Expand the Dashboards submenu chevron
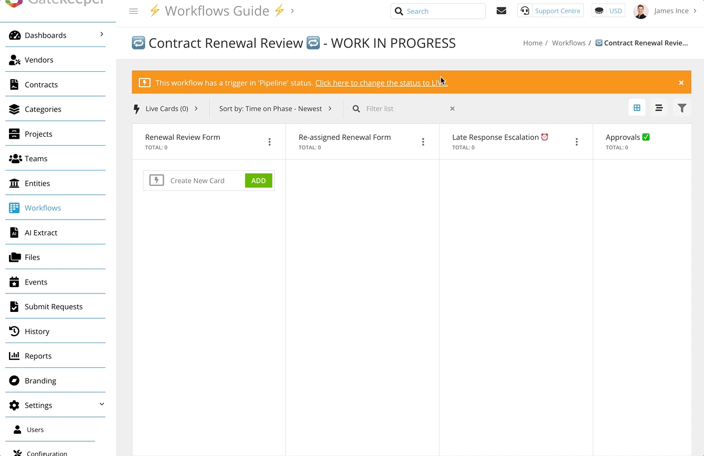Image resolution: width=704 pixels, height=456 pixels. [102, 34]
